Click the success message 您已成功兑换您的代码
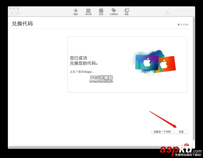Screen dimensions: 203x158 (84, 61)
